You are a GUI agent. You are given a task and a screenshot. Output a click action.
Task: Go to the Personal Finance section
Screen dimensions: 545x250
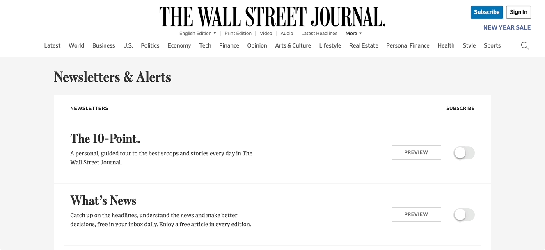point(408,45)
